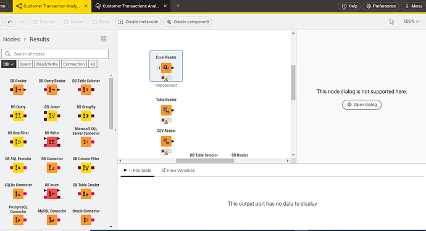Add the DB Reader node from repository
This screenshot has width=426, height=231.
18,89
